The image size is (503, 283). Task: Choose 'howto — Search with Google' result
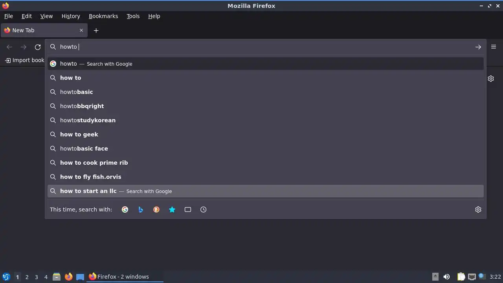[x=266, y=64]
